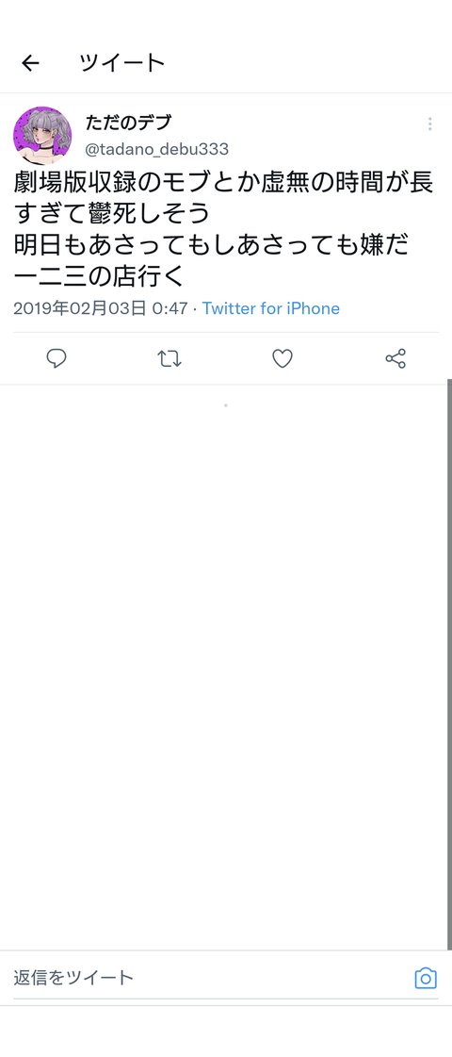Viewport: 452px width, 1057px height.
Task: Open the display name ただのデブ
Action: pos(129,123)
